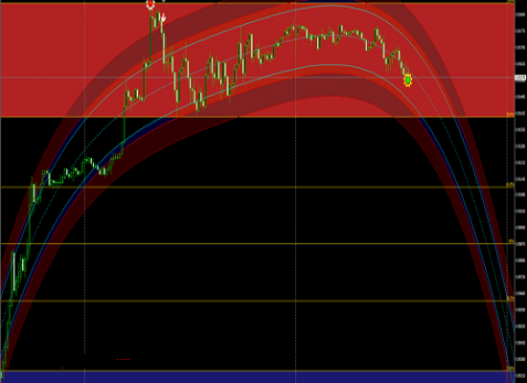This screenshot has height=383, width=527.
Task: Click the blue band along the chart bottom
Action: 257,377
